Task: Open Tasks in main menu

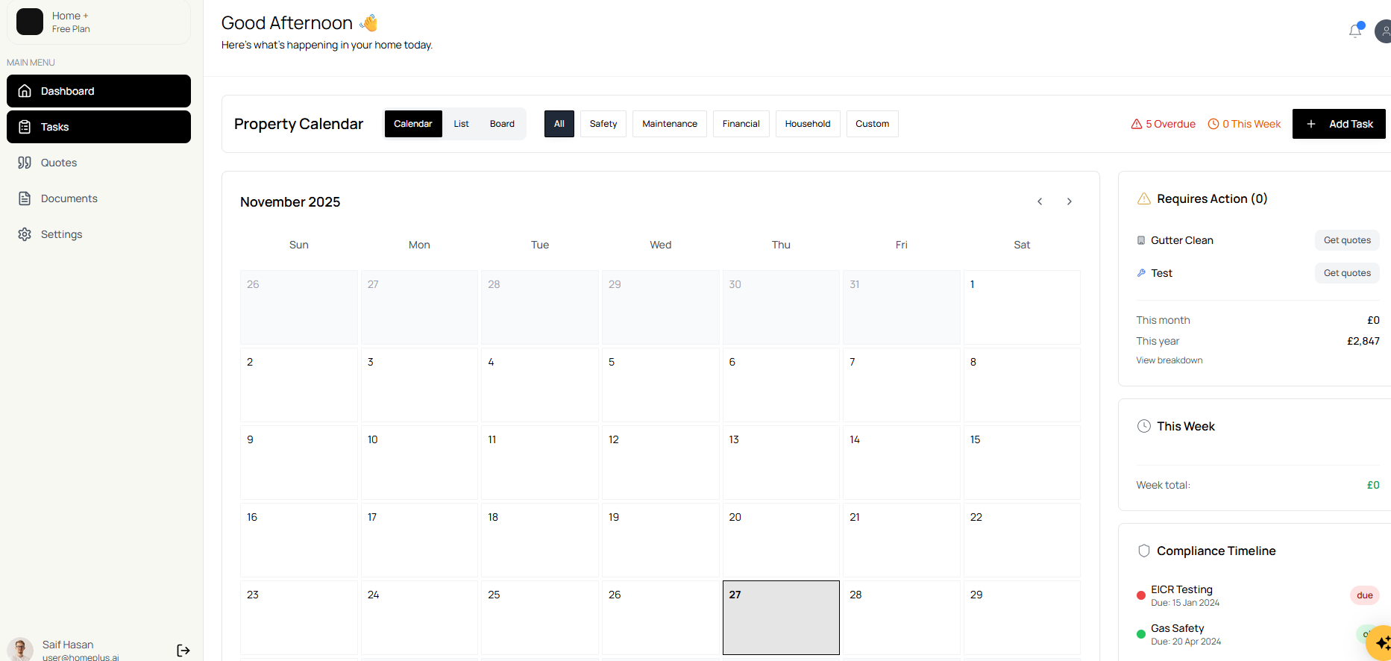Action: click(98, 127)
